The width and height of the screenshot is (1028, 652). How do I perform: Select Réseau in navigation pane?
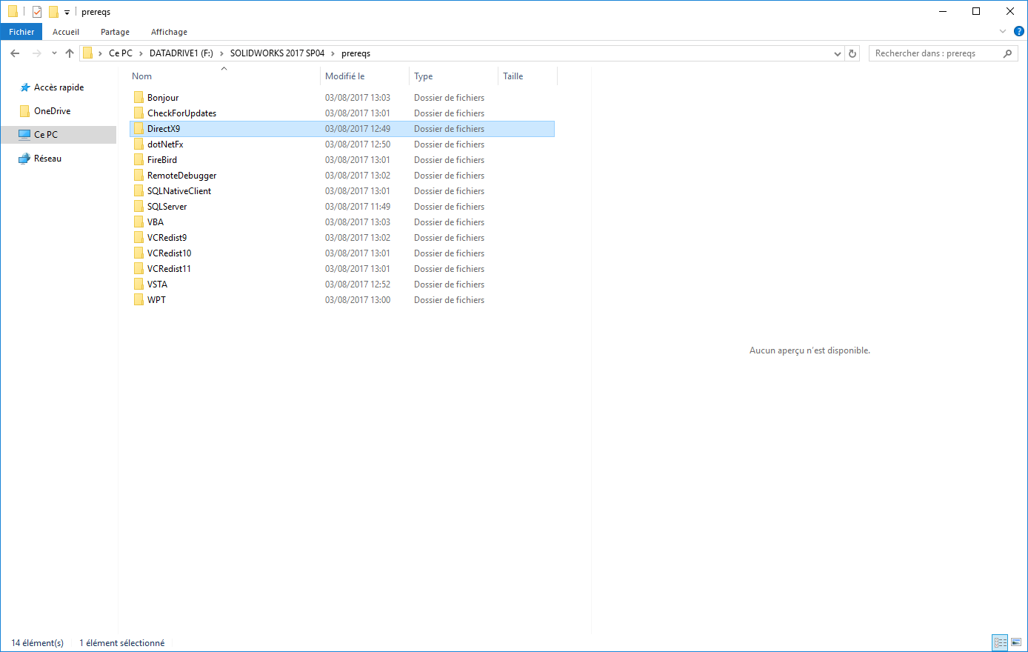47,159
